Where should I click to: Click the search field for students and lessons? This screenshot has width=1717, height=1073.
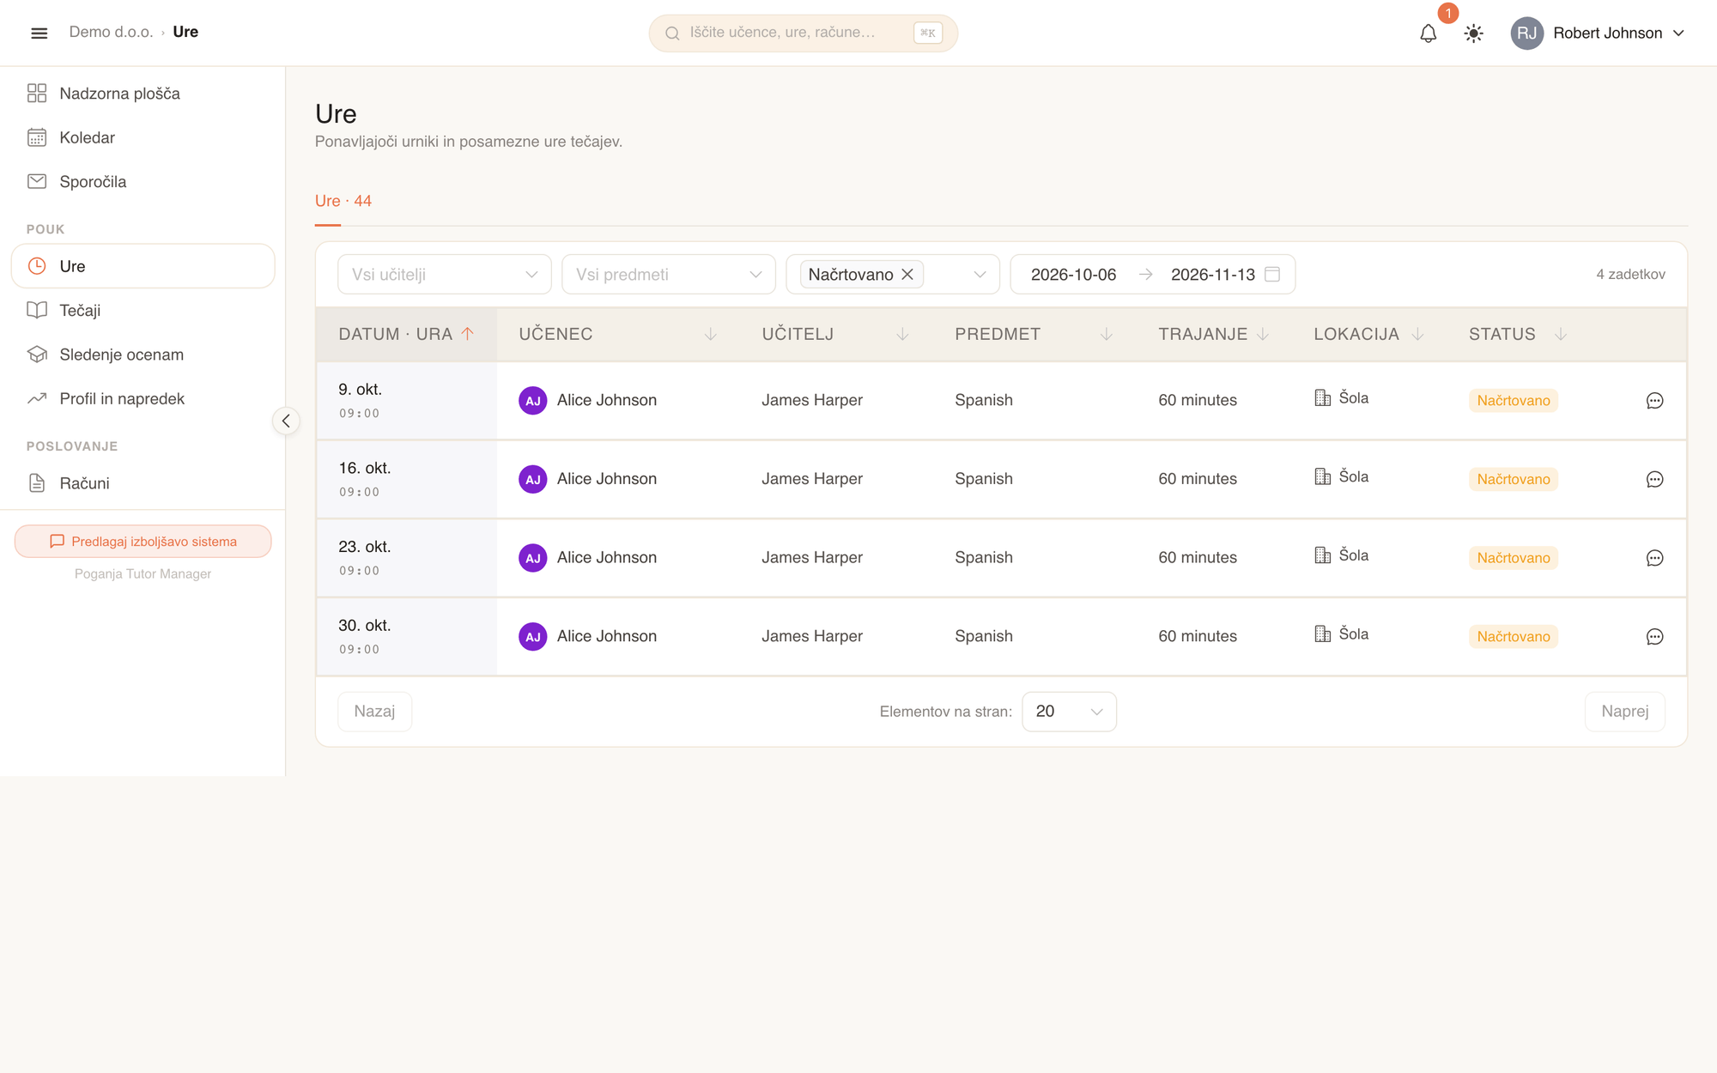coord(803,33)
